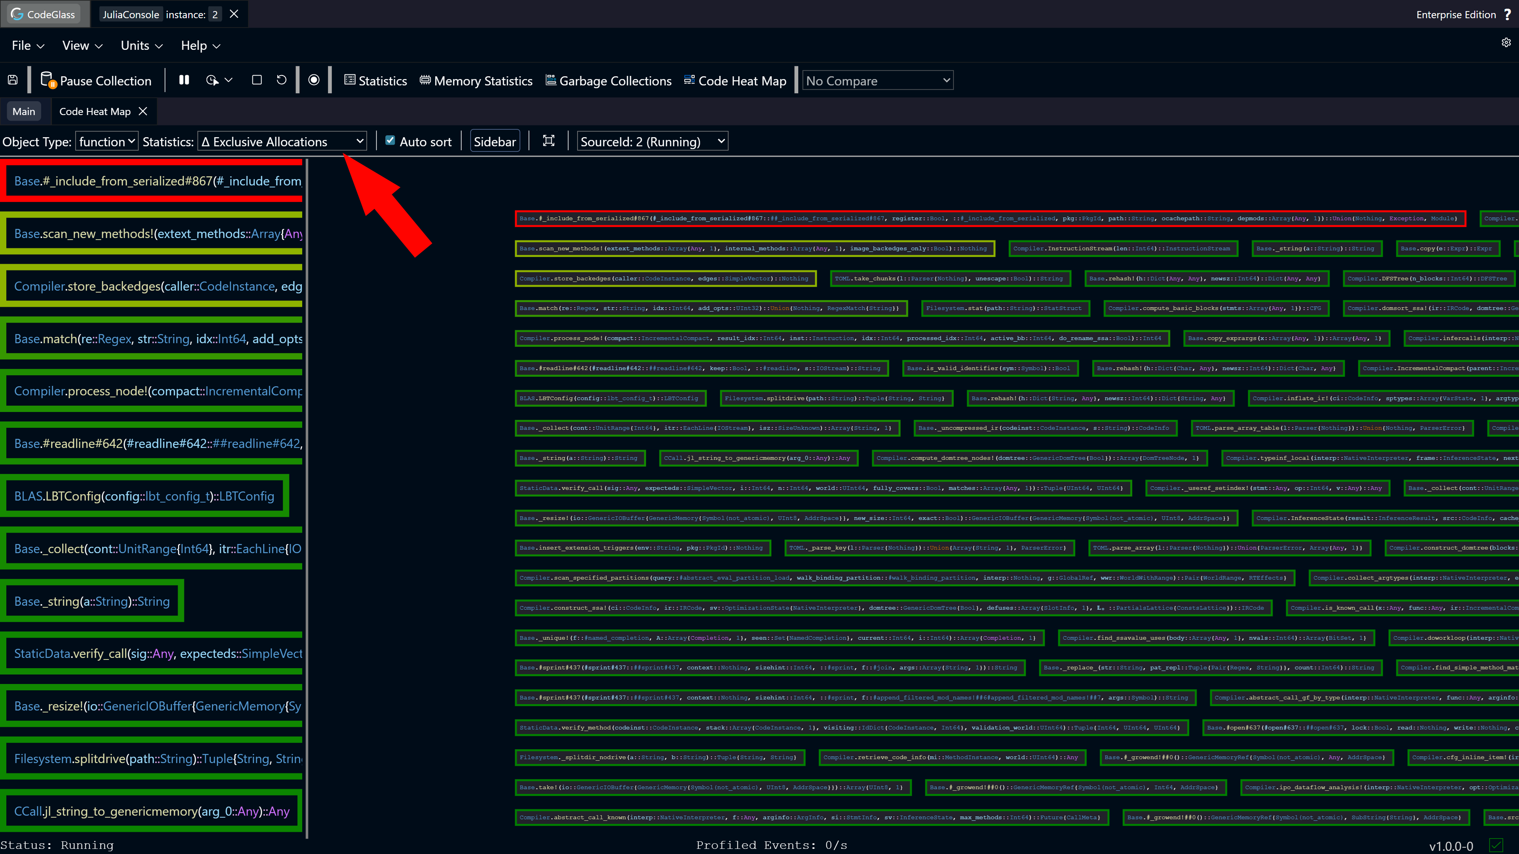Open the View menu
This screenshot has height=854, width=1519.
[83, 45]
